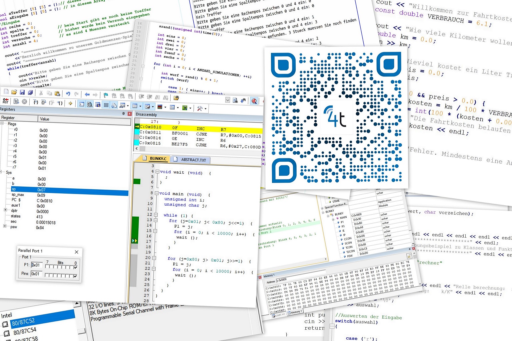Expand the dptr register node

click(5, 210)
